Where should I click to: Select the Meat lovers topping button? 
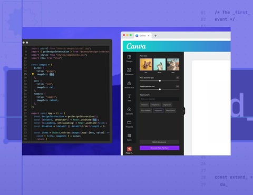click(170, 110)
